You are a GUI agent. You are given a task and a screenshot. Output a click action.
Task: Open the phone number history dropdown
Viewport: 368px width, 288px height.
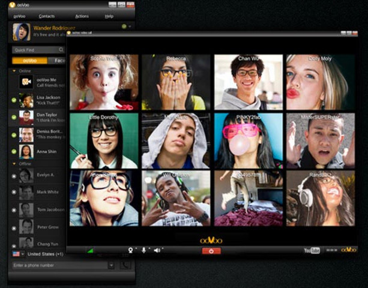[x=112, y=265]
